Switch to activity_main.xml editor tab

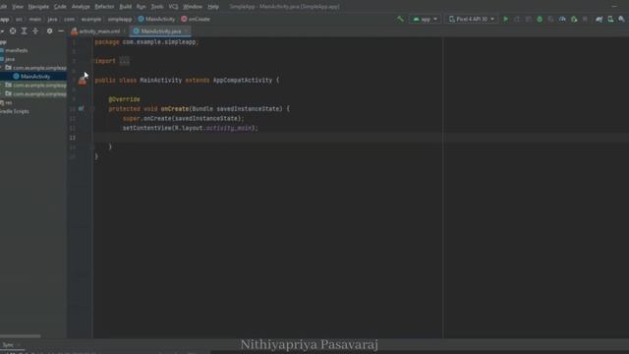coord(99,30)
